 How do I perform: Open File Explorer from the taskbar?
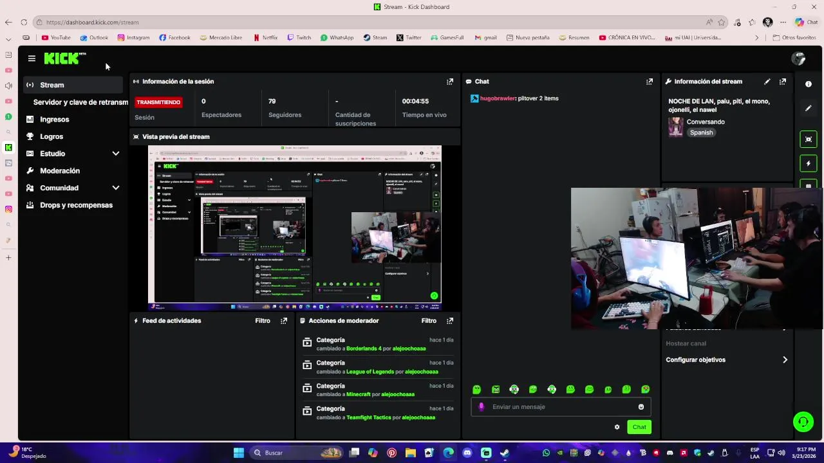410,453
